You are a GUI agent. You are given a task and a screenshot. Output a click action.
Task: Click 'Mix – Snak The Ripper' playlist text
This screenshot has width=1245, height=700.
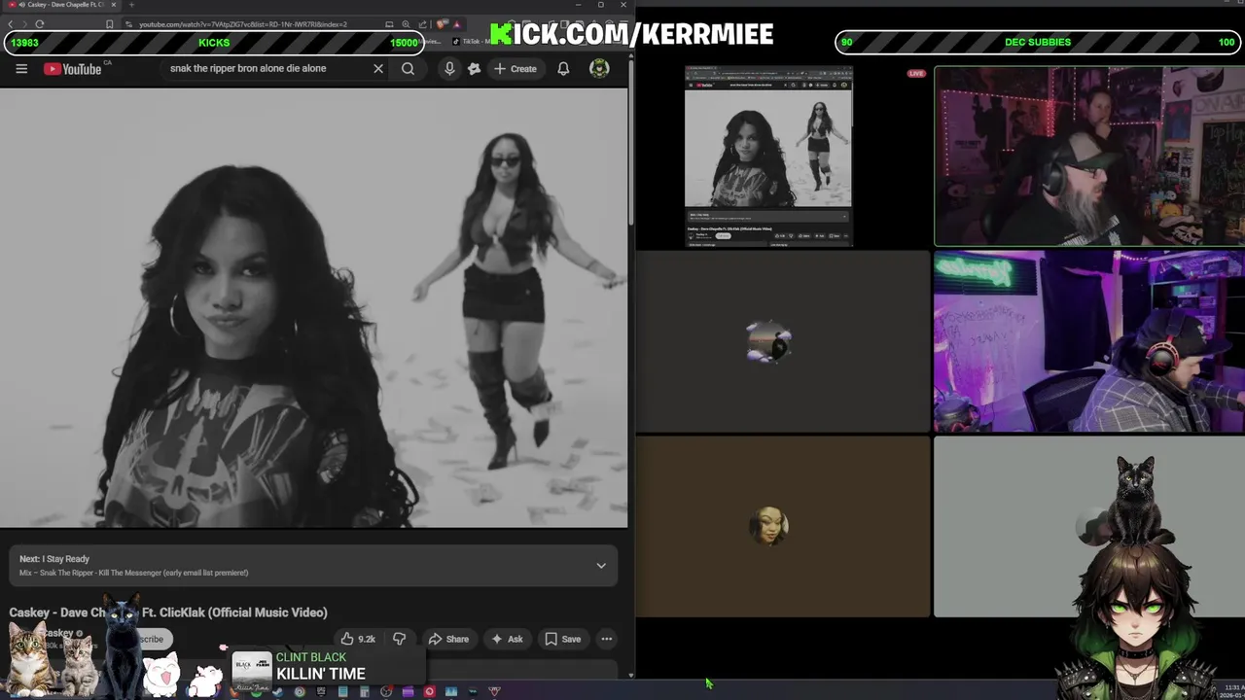[134, 573]
